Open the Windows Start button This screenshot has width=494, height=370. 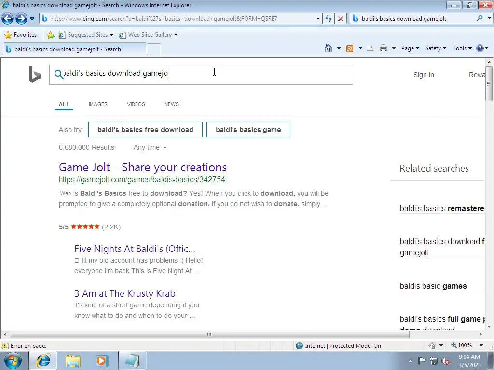pos(13,360)
